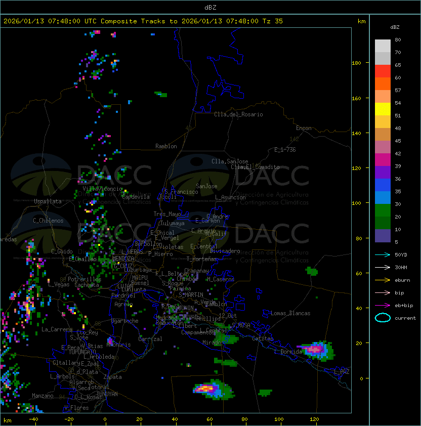Select the slate 5-10 dBZ color band

coord(383,236)
